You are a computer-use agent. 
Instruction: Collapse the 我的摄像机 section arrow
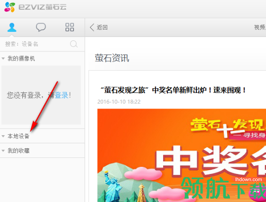(x=3, y=58)
